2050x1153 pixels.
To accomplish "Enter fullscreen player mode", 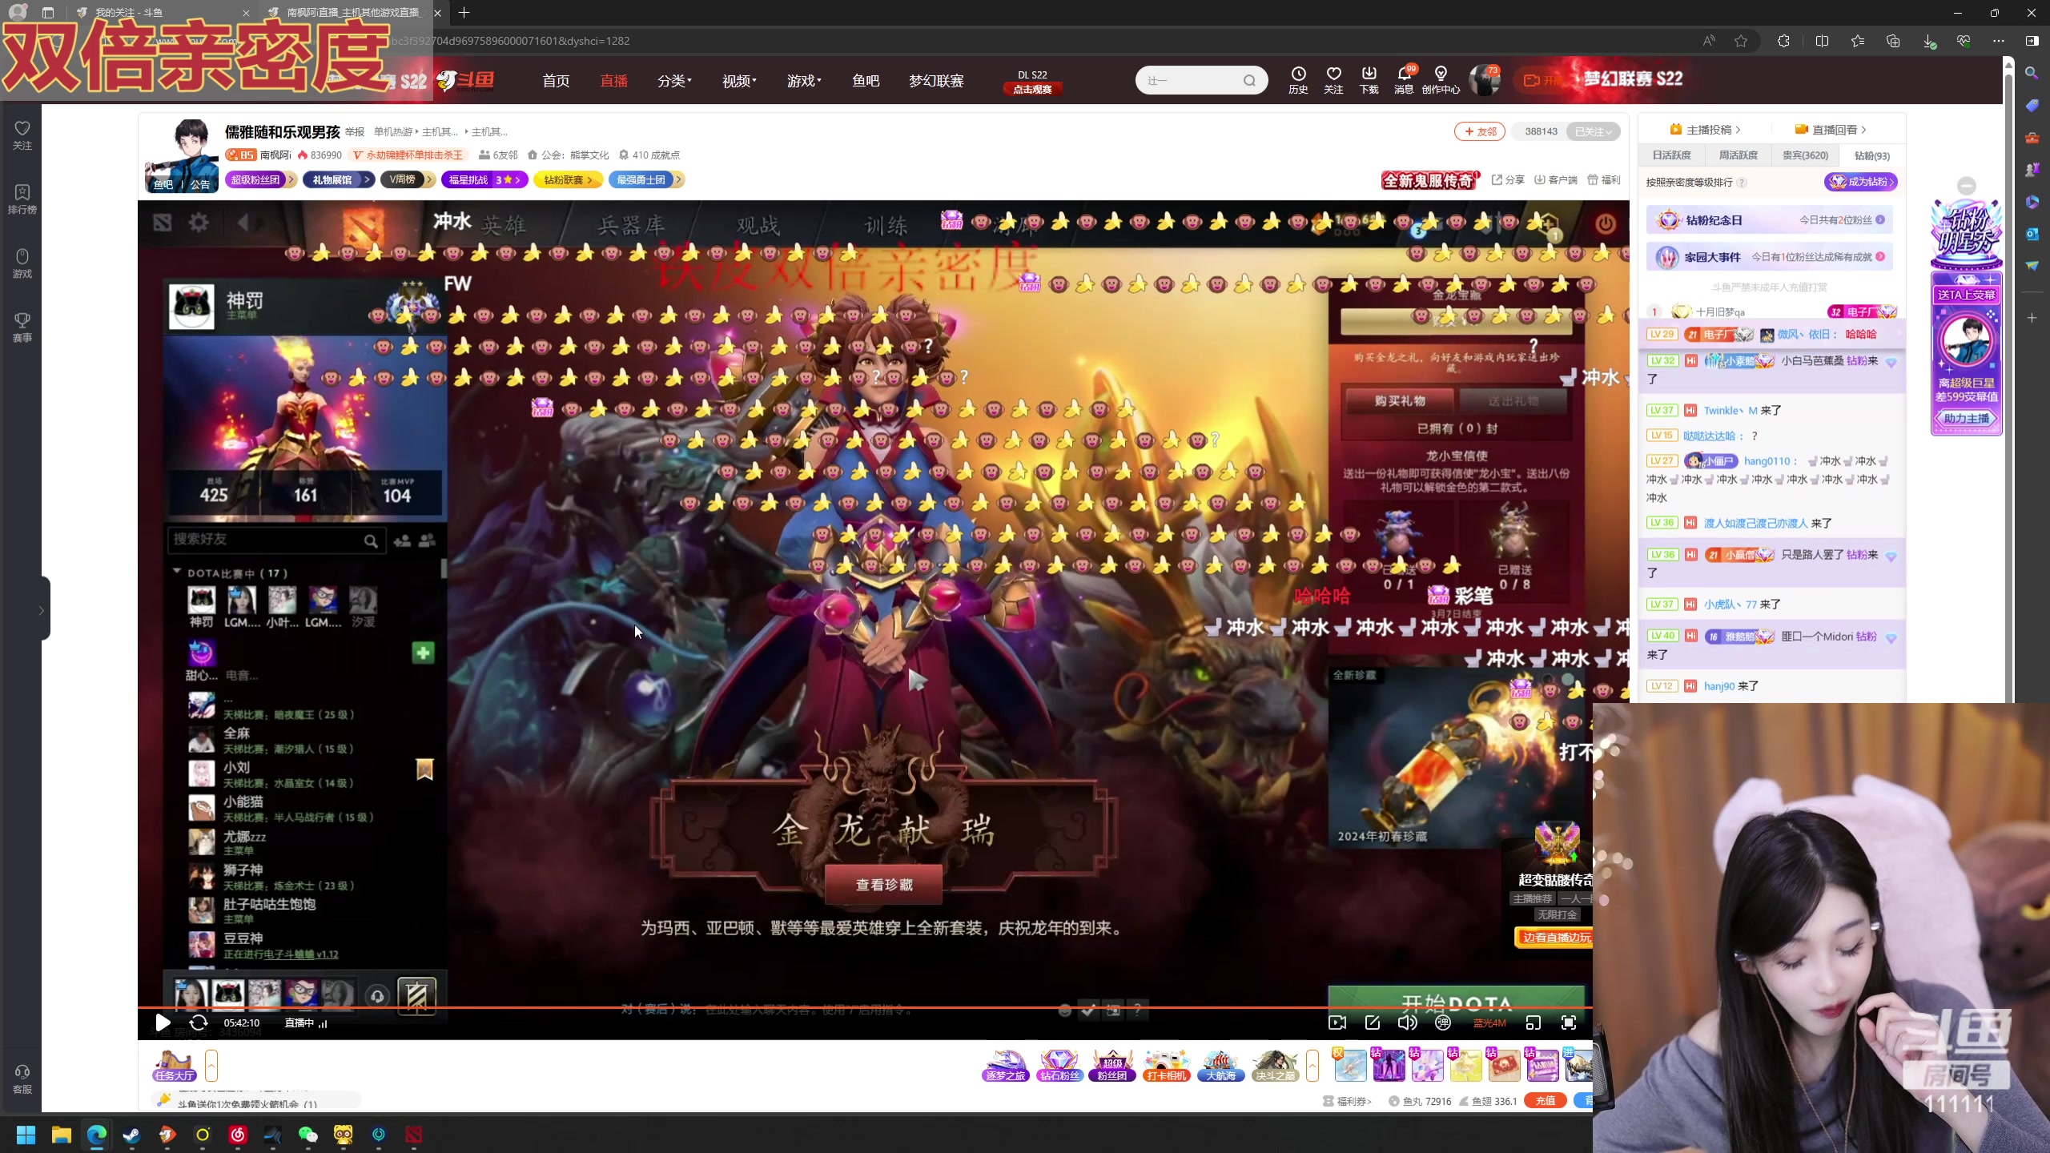I will 1569,1022.
